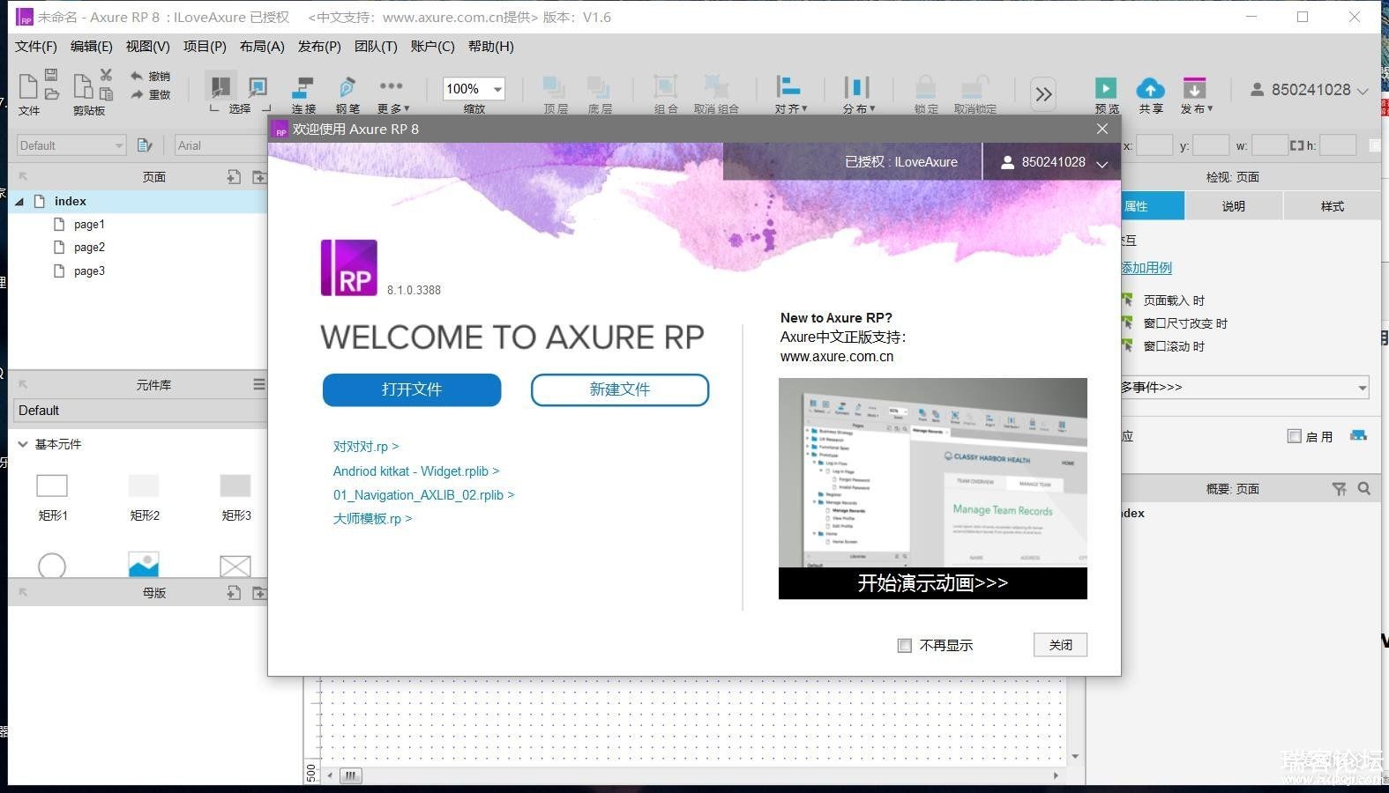Open the 布局(A) menu
Image resolution: width=1389 pixels, height=793 pixels.
[x=262, y=47]
